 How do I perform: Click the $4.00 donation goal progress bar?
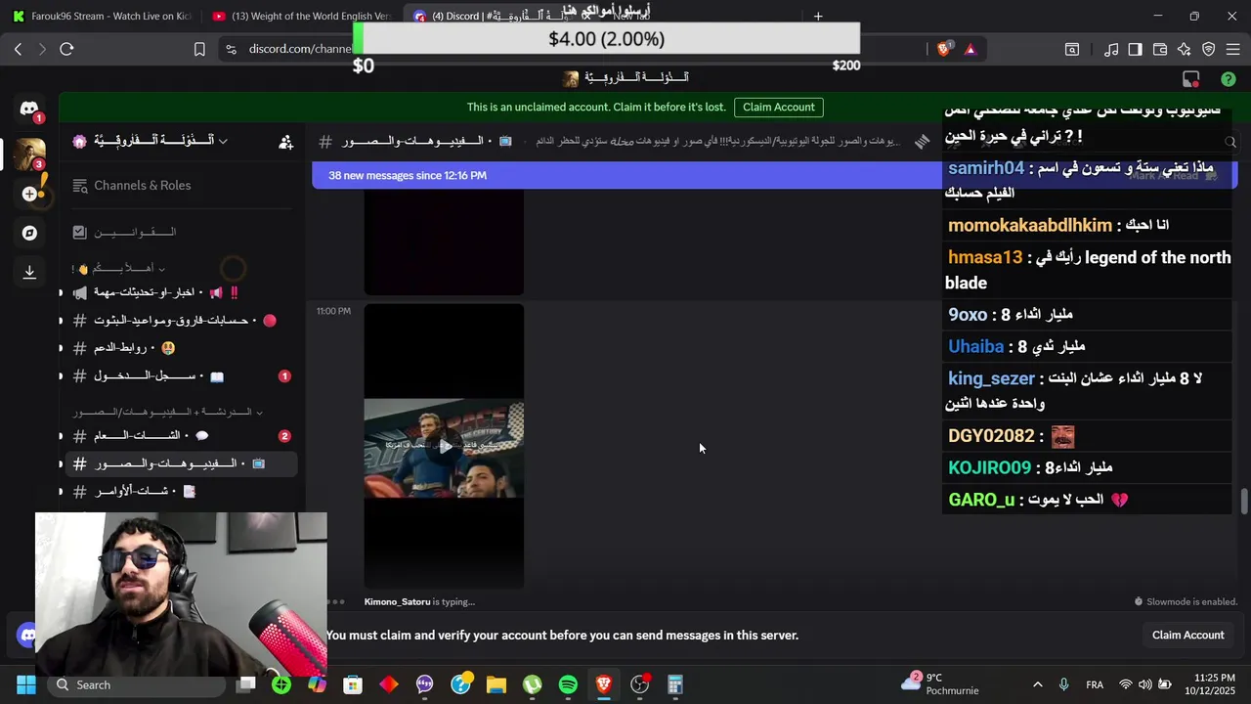coord(606,39)
